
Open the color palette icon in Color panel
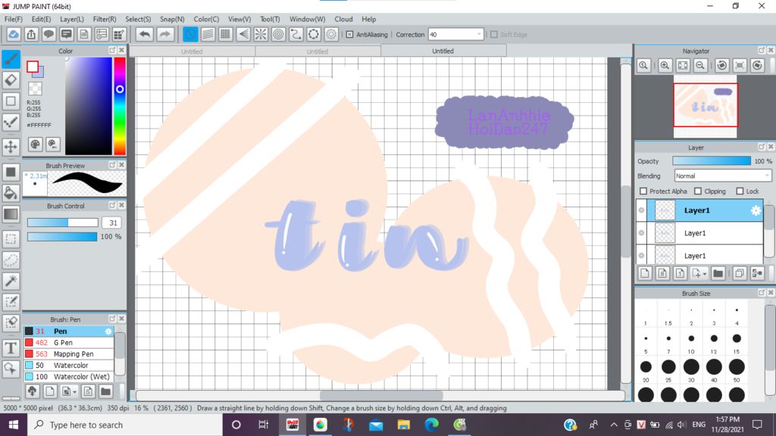pos(35,145)
